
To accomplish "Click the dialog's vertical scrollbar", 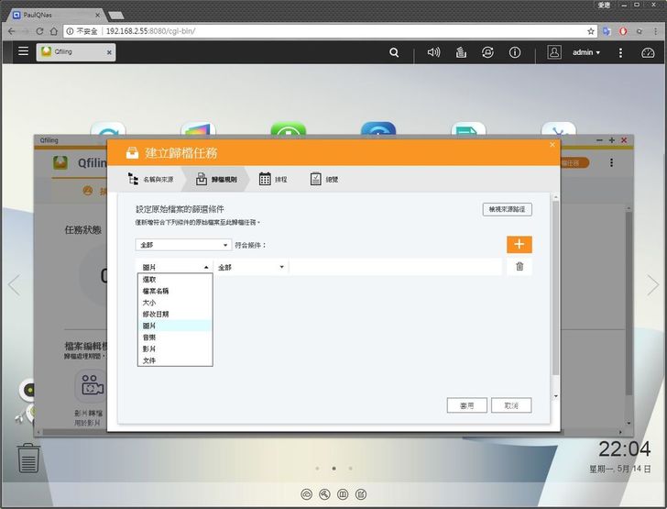I will [x=554, y=293].
